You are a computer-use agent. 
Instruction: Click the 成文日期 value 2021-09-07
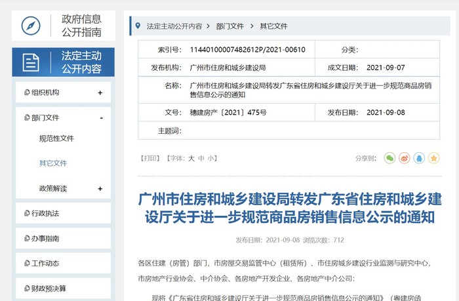(386, 68)
